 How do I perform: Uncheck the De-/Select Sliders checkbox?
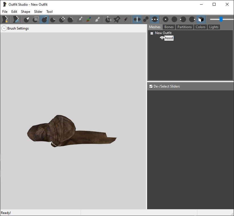[x=151, y=86]
